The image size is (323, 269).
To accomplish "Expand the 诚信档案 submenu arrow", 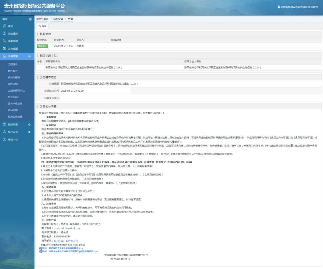I will (29, 124).
